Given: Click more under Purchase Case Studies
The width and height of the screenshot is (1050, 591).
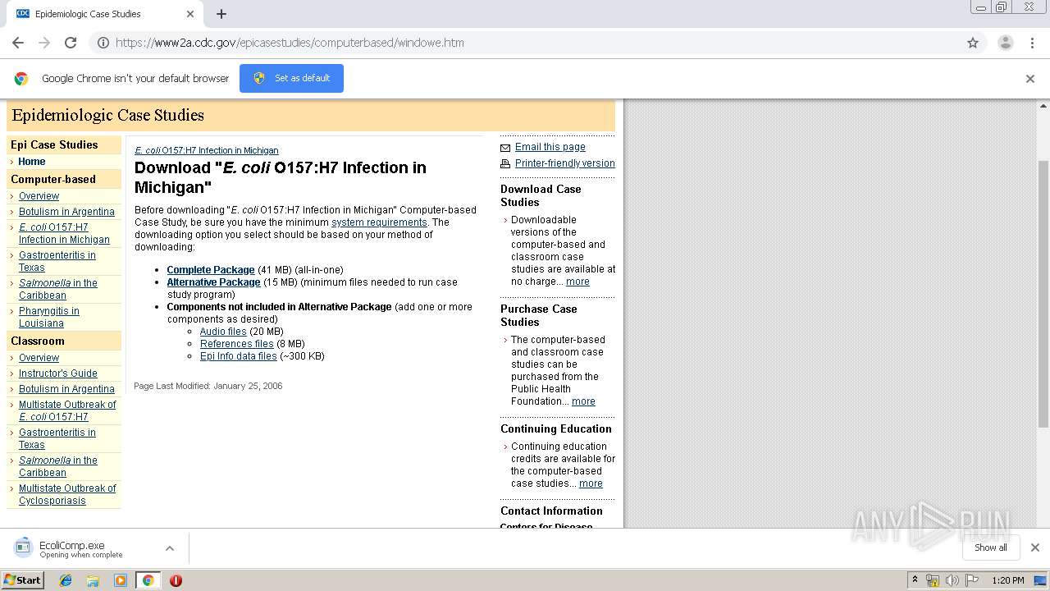Looking at the screenshot, I should (x=583, y=401).
